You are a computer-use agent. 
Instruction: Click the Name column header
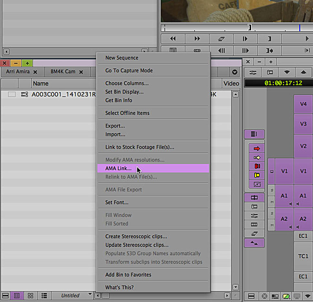pos(41,84)
